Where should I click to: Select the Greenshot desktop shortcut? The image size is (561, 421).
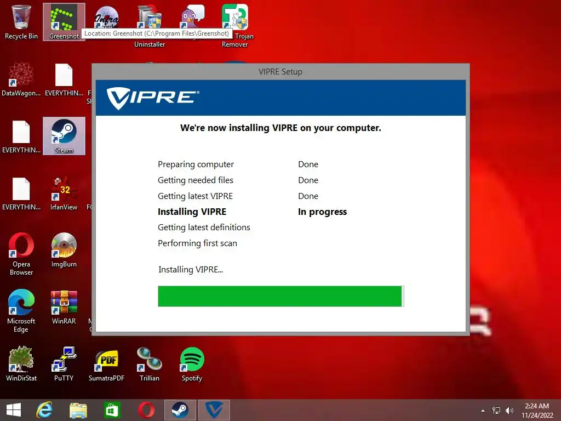64,21
